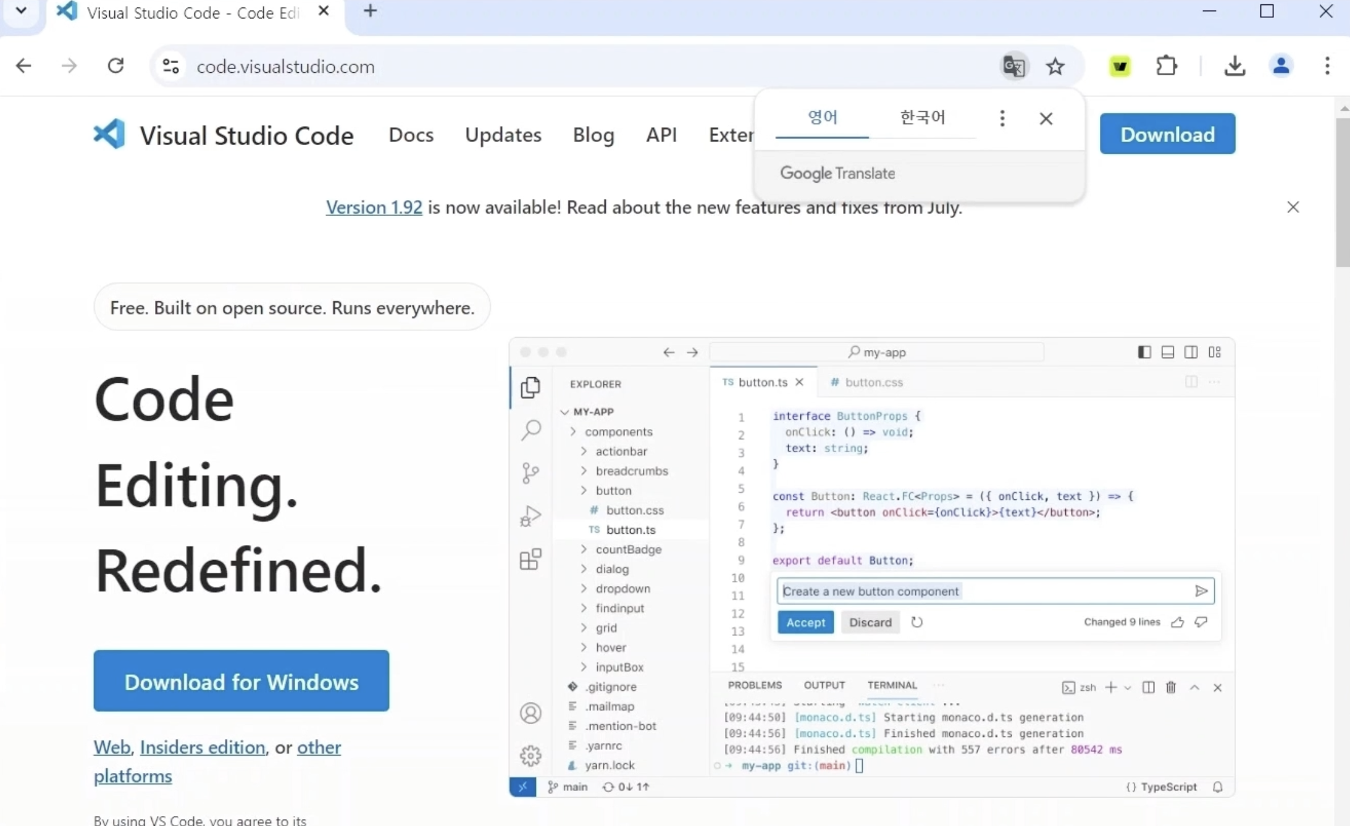Image resolution: width=1350 pixels, height=826 pixels.
Task: Select the 영어 tab in translate popup
Action: click(822, 117)
